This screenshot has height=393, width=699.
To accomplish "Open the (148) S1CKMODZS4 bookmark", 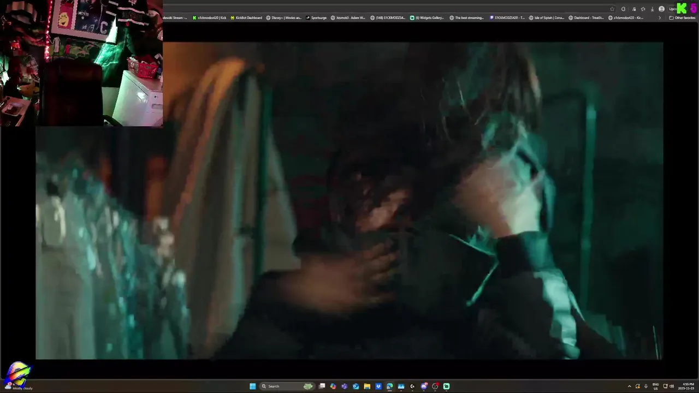I will 388,17.
